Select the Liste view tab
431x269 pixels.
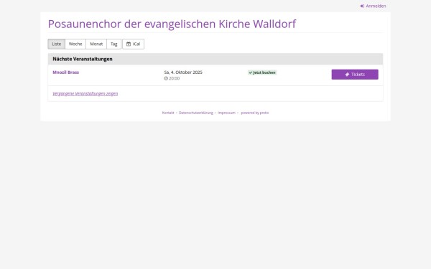tap(56, 44)
